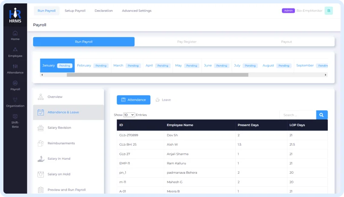Open Attendance from the left sidebar
Screen dimensions: 344x197
click(15, 67)
